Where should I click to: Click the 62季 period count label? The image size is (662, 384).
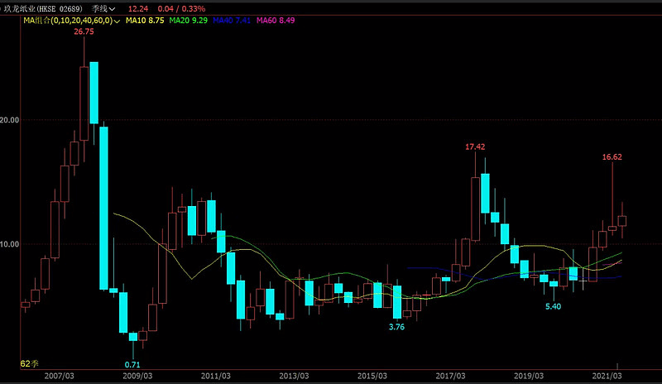(29, 363)
